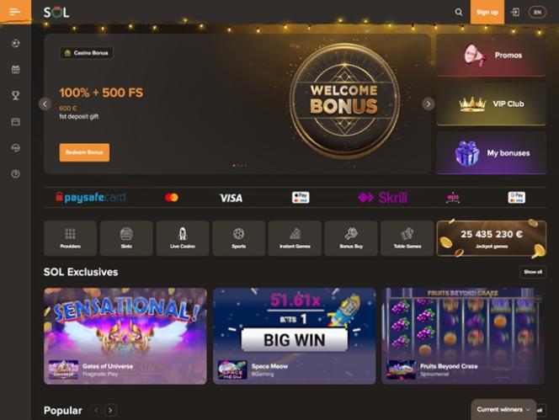559x420 pixels.
Task: Go to next banner slide arrow
Action: pos(429,104)
